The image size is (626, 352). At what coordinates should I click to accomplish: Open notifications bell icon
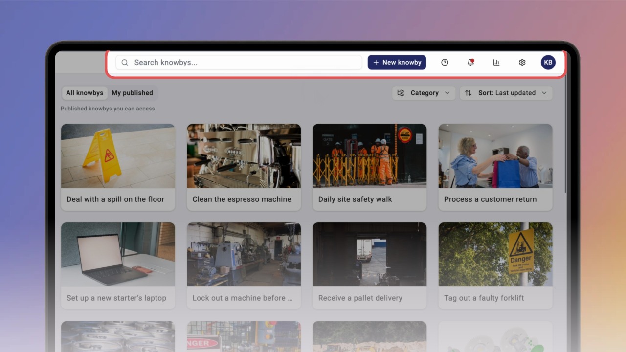(x=470, y=63)
